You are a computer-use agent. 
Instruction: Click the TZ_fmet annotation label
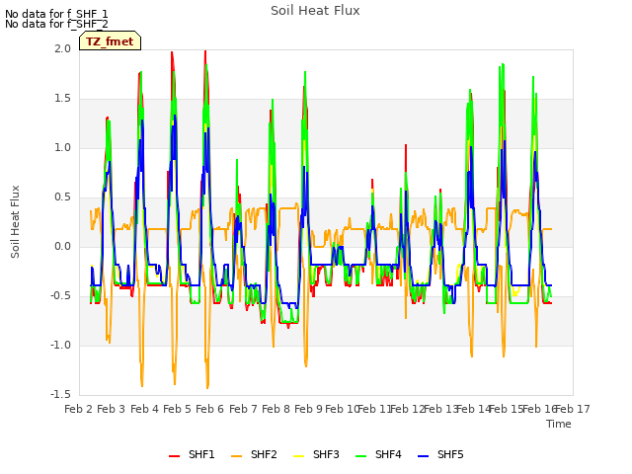pyautogui.click(x=110, y=41)
